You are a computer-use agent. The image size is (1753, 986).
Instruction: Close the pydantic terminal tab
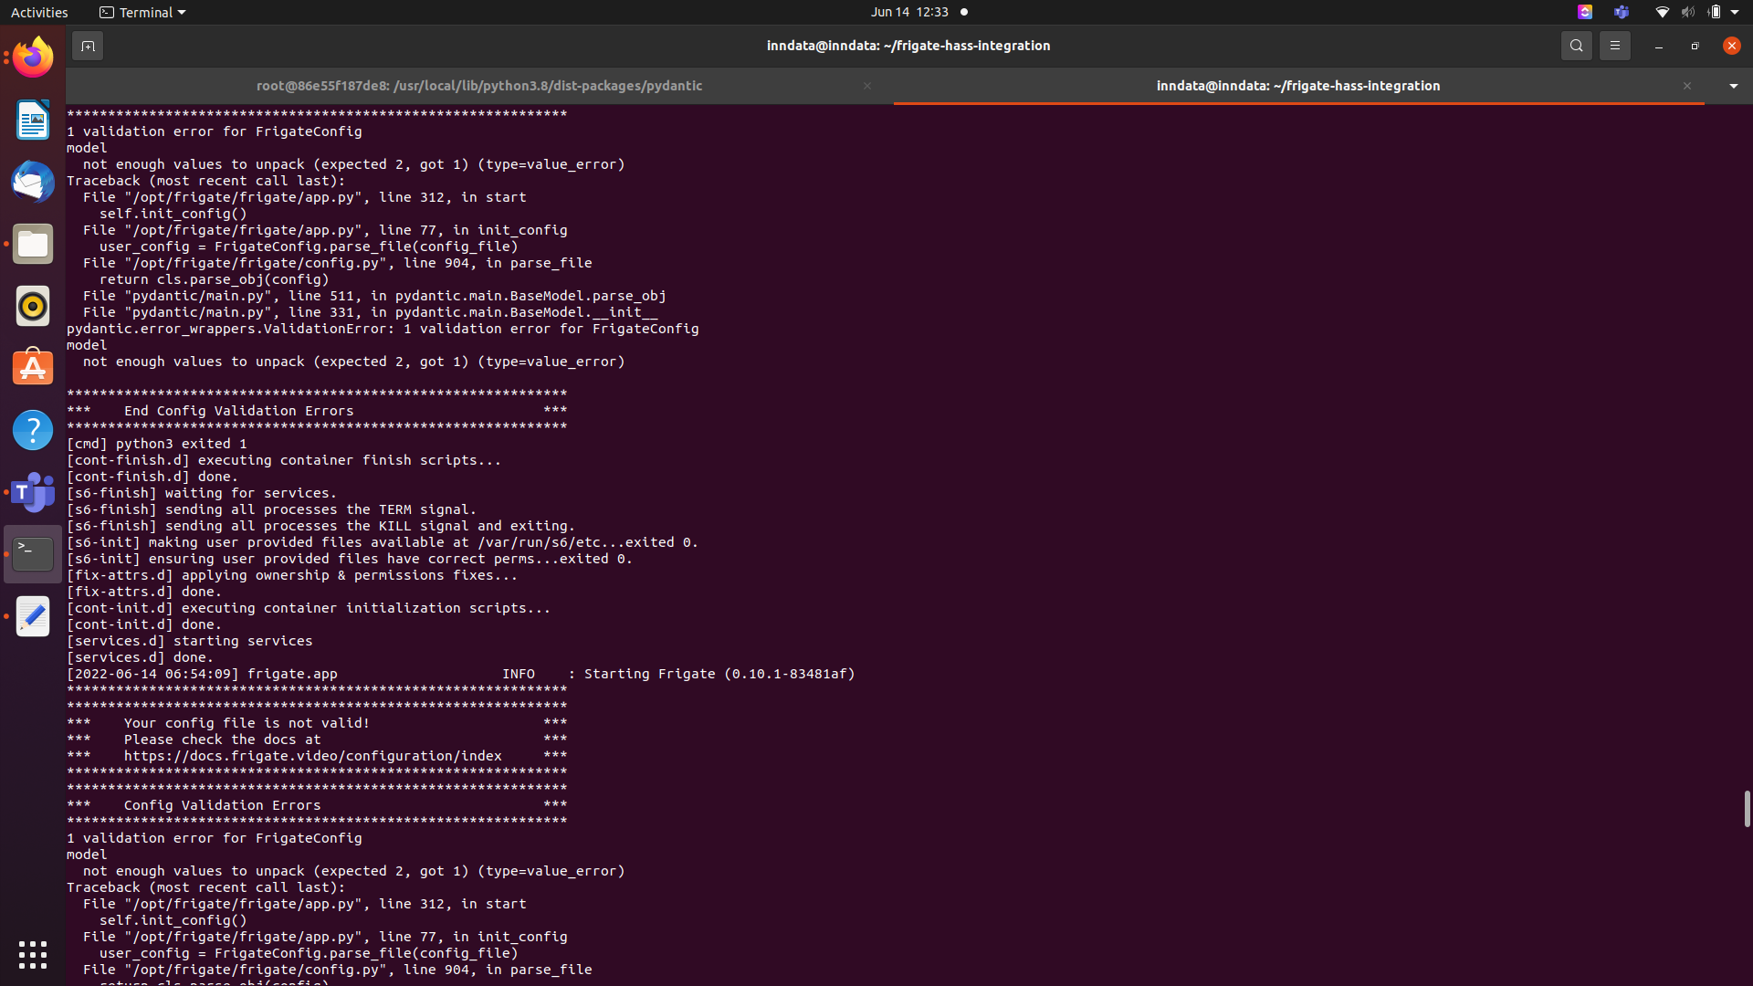tap(867, 86)
